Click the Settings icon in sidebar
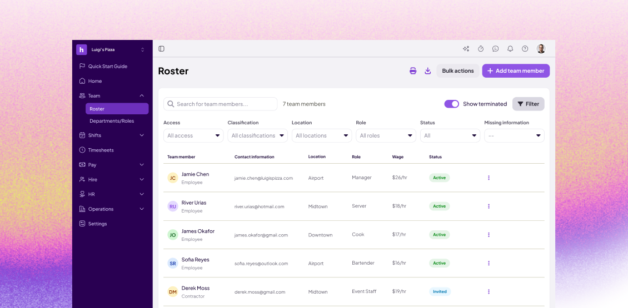The height and width of the screenshot is (308, 628). tap(82, 224)
